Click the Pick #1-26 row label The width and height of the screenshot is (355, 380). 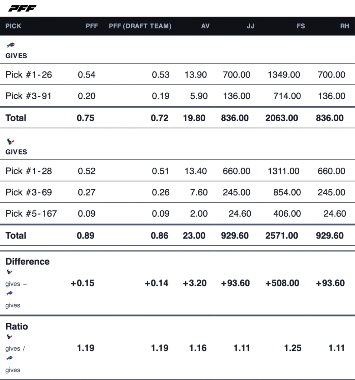click(x=29, y=75)
